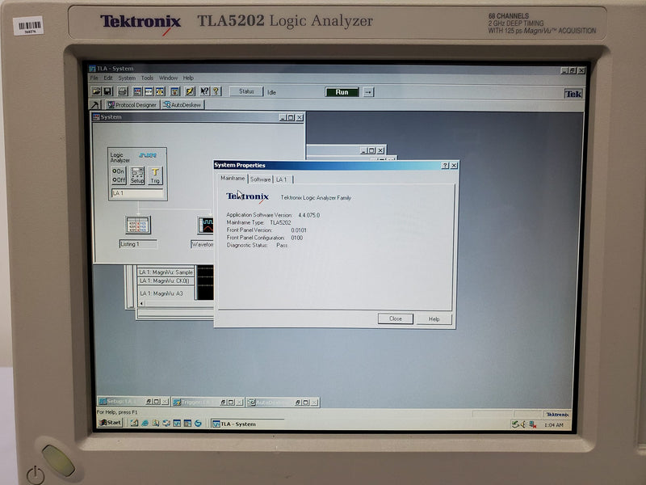Switch to the LA 1 tab

[x=282, y=179]
